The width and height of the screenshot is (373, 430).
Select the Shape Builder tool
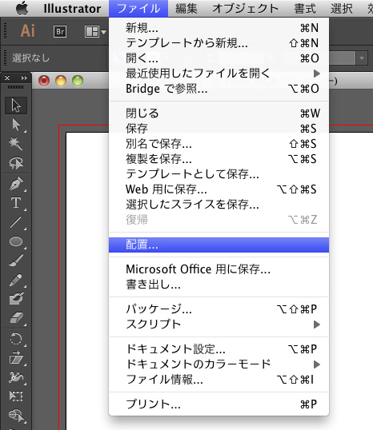(x=16, y=416)
